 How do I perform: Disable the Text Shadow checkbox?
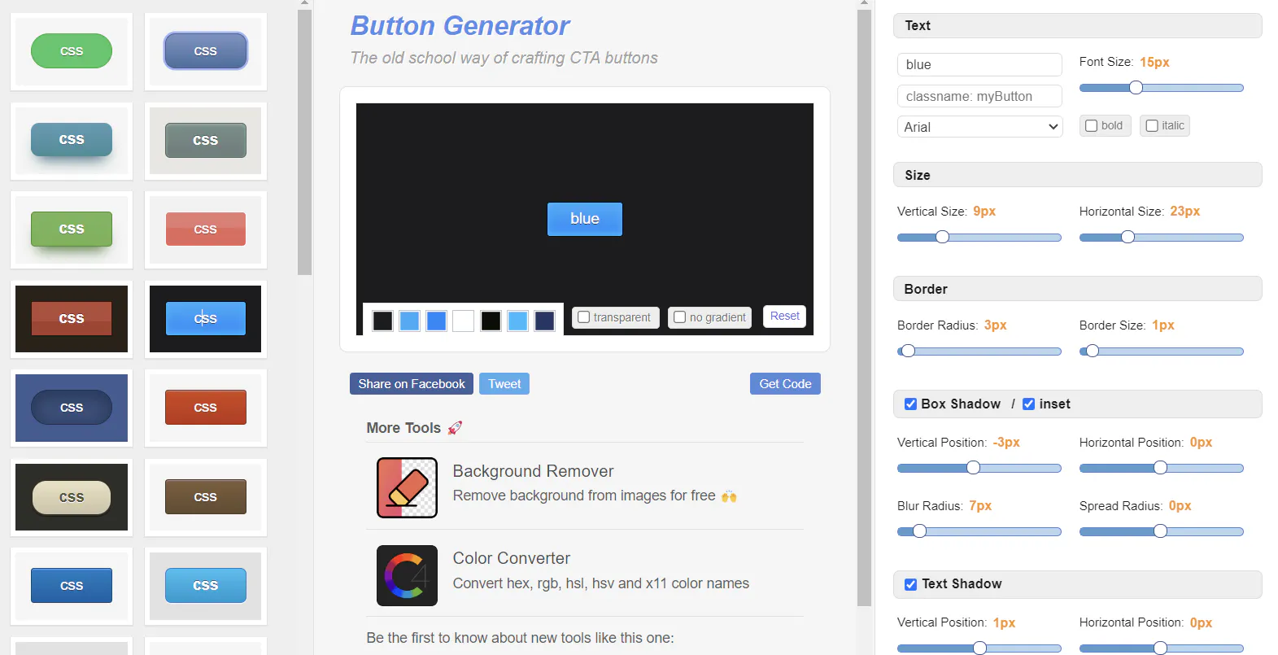[x=911, y=584]
